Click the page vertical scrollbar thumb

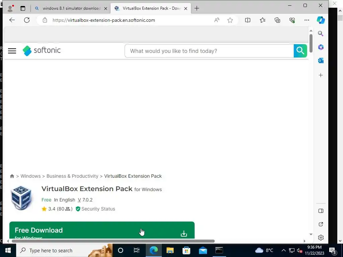[311, 43]
